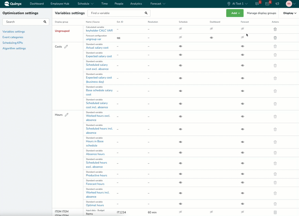This screenshot has width=299, height=216.
Task: Click trash icon for Optimal hours
Action: tap(275, 204)
